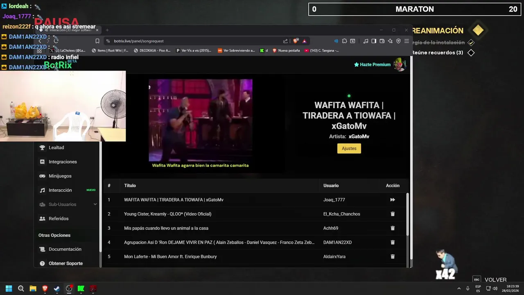The width and height of the screenshot is (524, 295).
Task: Delete the Young Cister QLOO* song request
Action: click(x=393, y=214)
